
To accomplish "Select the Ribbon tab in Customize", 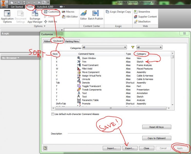I will click(x=47, y=41).
